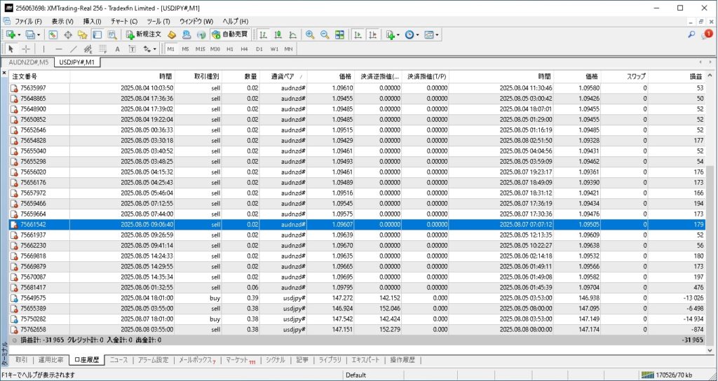The width and height of the screenshot is (718, 381).
Task: Toggle the H4 timeframe button
Action: (244, 49)
